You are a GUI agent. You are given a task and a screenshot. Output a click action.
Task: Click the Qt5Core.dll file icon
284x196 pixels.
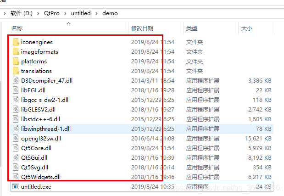16,148
